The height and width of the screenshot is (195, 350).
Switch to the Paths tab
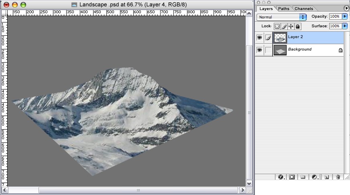(x=284, y=8)
